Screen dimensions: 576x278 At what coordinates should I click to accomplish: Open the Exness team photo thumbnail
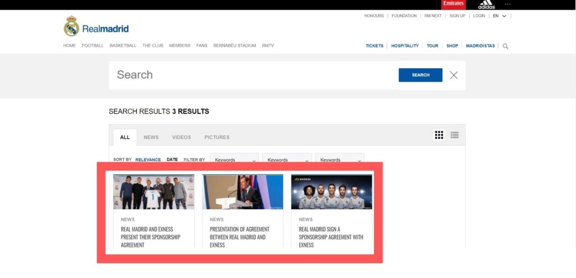click(x=331, y=192)
